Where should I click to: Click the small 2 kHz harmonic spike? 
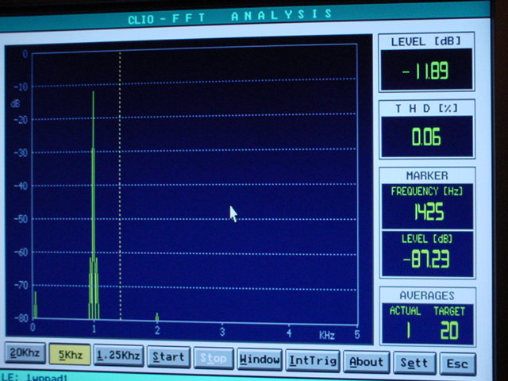click(157, 317)
